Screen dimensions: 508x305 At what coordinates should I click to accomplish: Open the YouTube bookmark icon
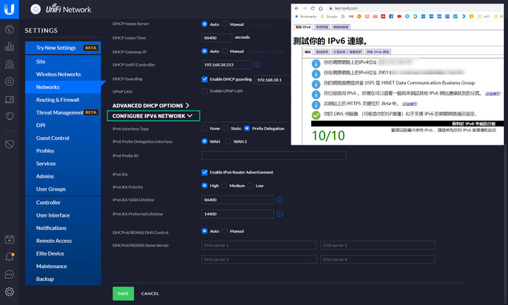click(399, 16)
